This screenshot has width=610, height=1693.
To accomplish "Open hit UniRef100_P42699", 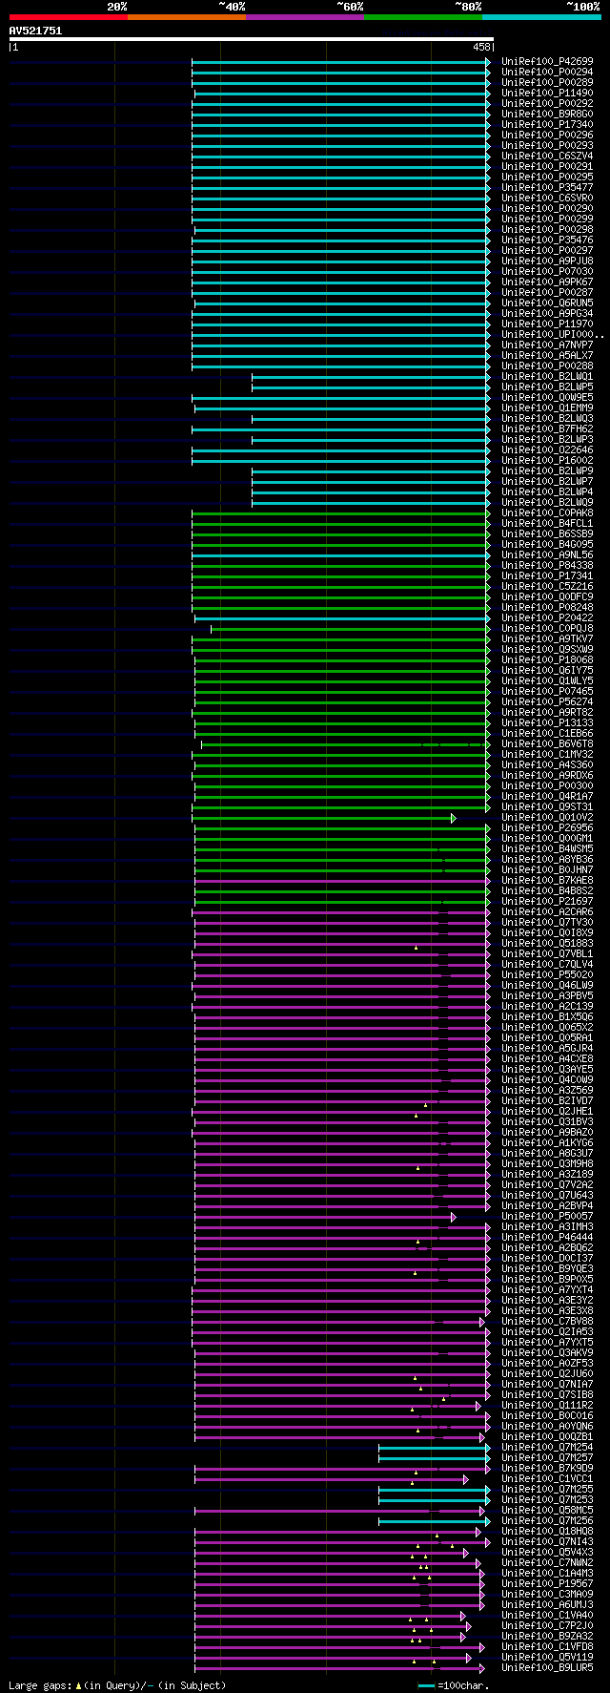I will tap(547, 62).
